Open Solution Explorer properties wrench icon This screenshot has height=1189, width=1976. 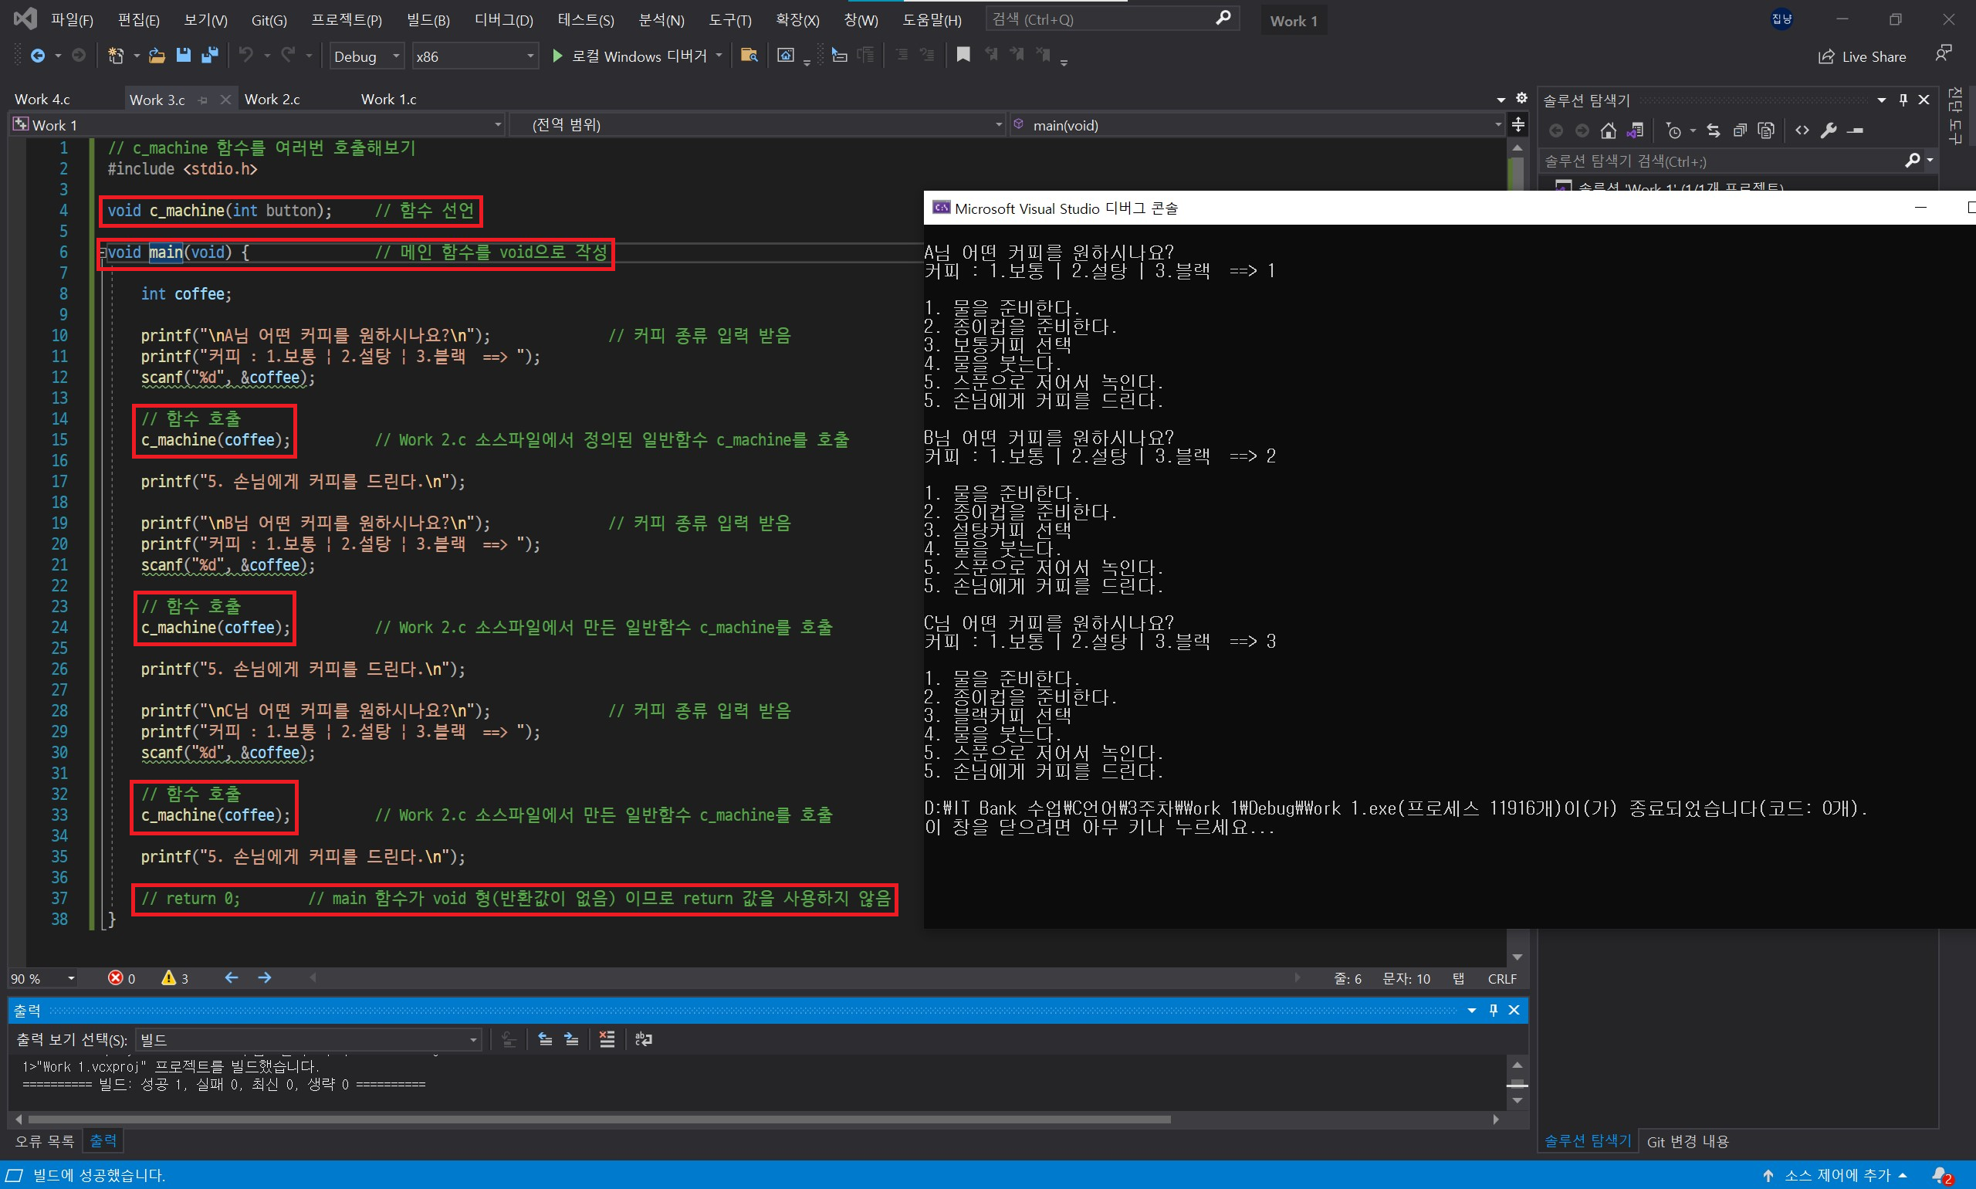pos(1829,130)
